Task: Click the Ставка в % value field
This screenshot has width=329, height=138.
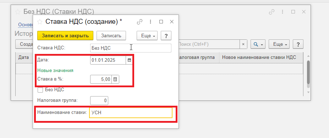Action: [x=101, y=79]
